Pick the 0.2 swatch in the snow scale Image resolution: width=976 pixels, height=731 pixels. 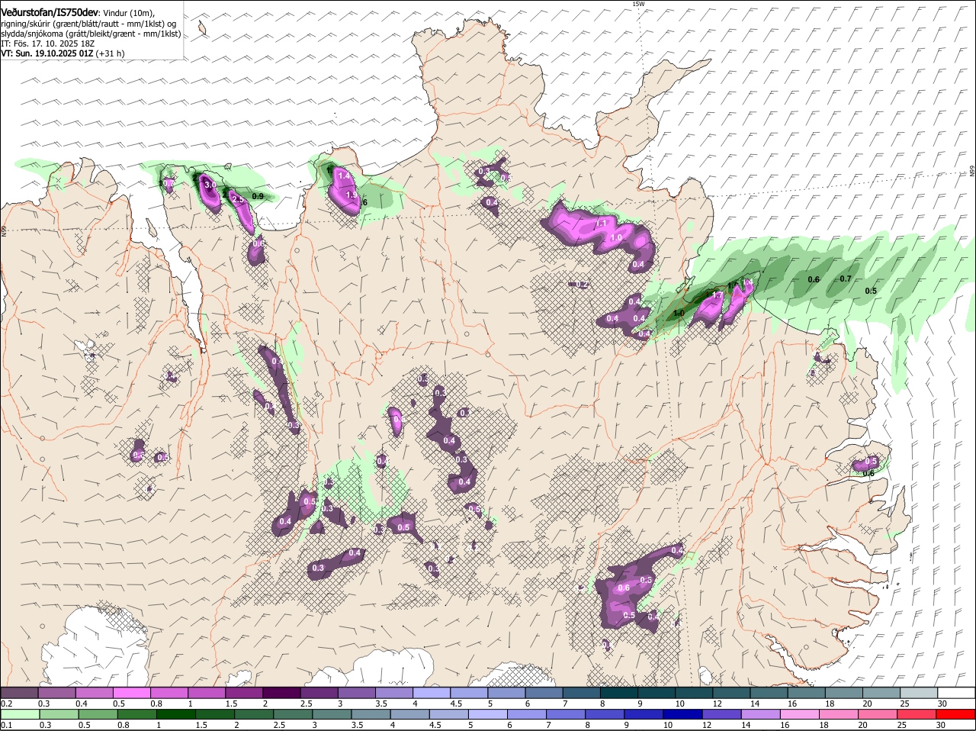click(x=19, y=693)
